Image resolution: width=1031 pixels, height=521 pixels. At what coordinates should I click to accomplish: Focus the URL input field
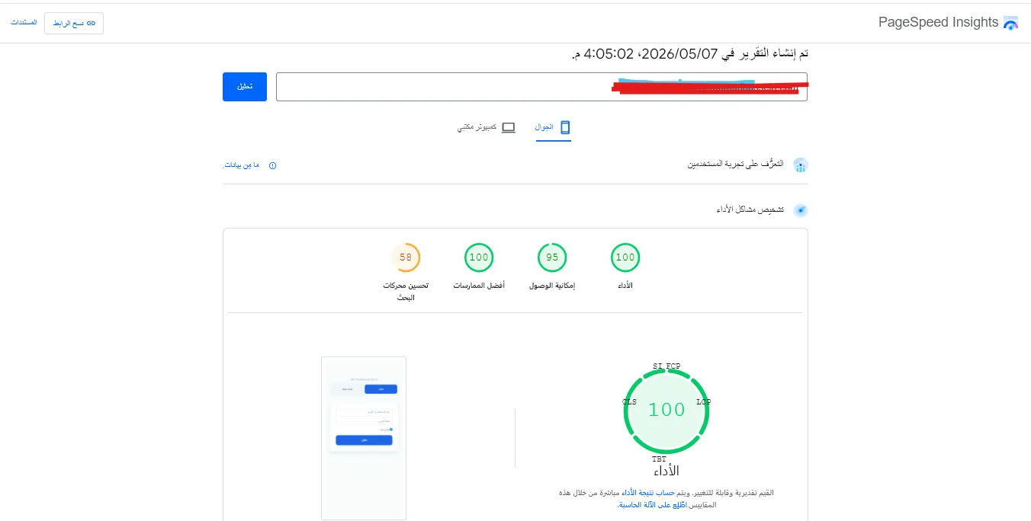pos(541,87)
